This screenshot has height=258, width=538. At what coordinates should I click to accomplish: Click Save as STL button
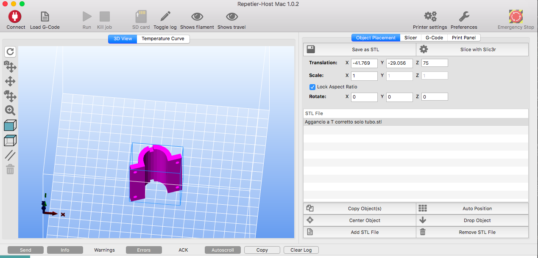360,49
